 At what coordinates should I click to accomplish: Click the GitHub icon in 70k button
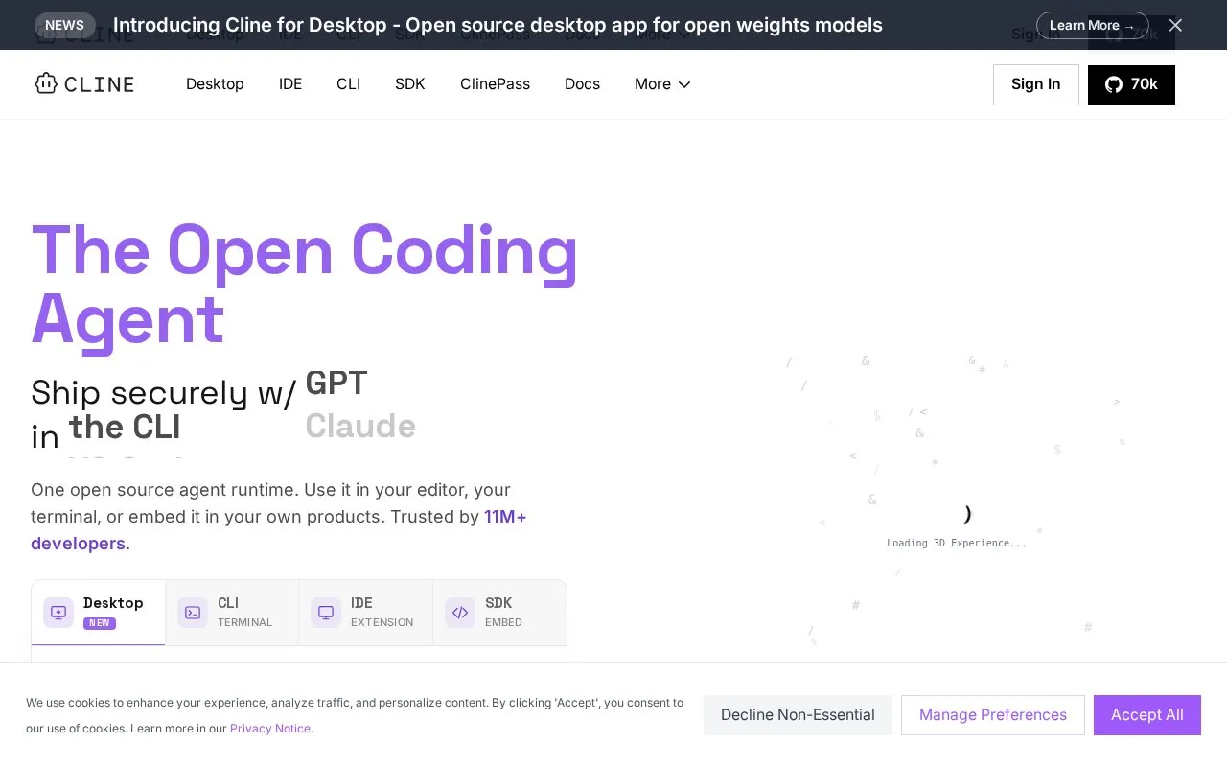pos(1114,84)
